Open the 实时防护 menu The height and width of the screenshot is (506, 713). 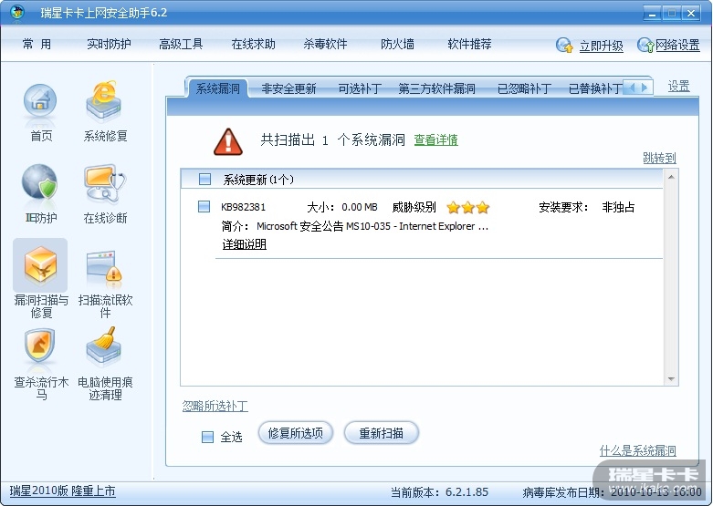coord(109,44)
